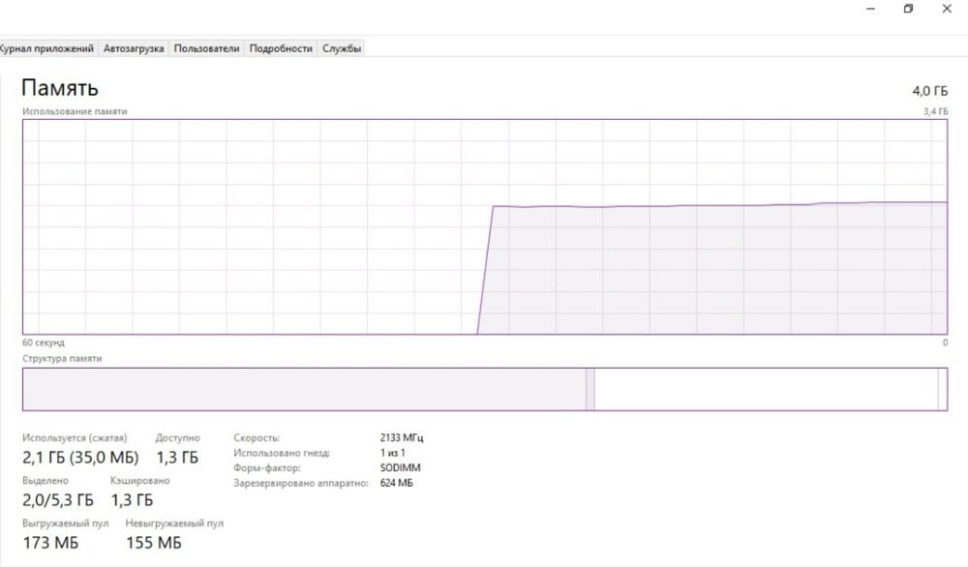Select the Службы tab
This screenshot has width=968, height=567.
point(342,48)
